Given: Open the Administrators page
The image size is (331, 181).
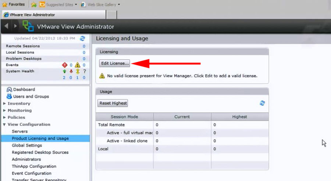Looking at the screenshot, I should click(26, 159).
